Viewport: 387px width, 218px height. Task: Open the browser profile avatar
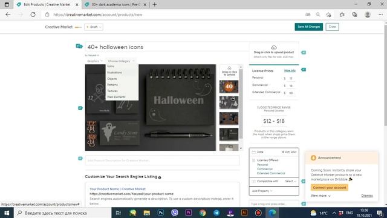pyautogui.click(x=368, y=15)
